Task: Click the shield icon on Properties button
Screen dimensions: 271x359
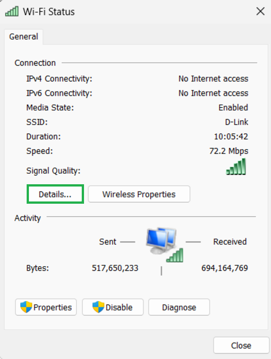Action: (x=26, y=307)
